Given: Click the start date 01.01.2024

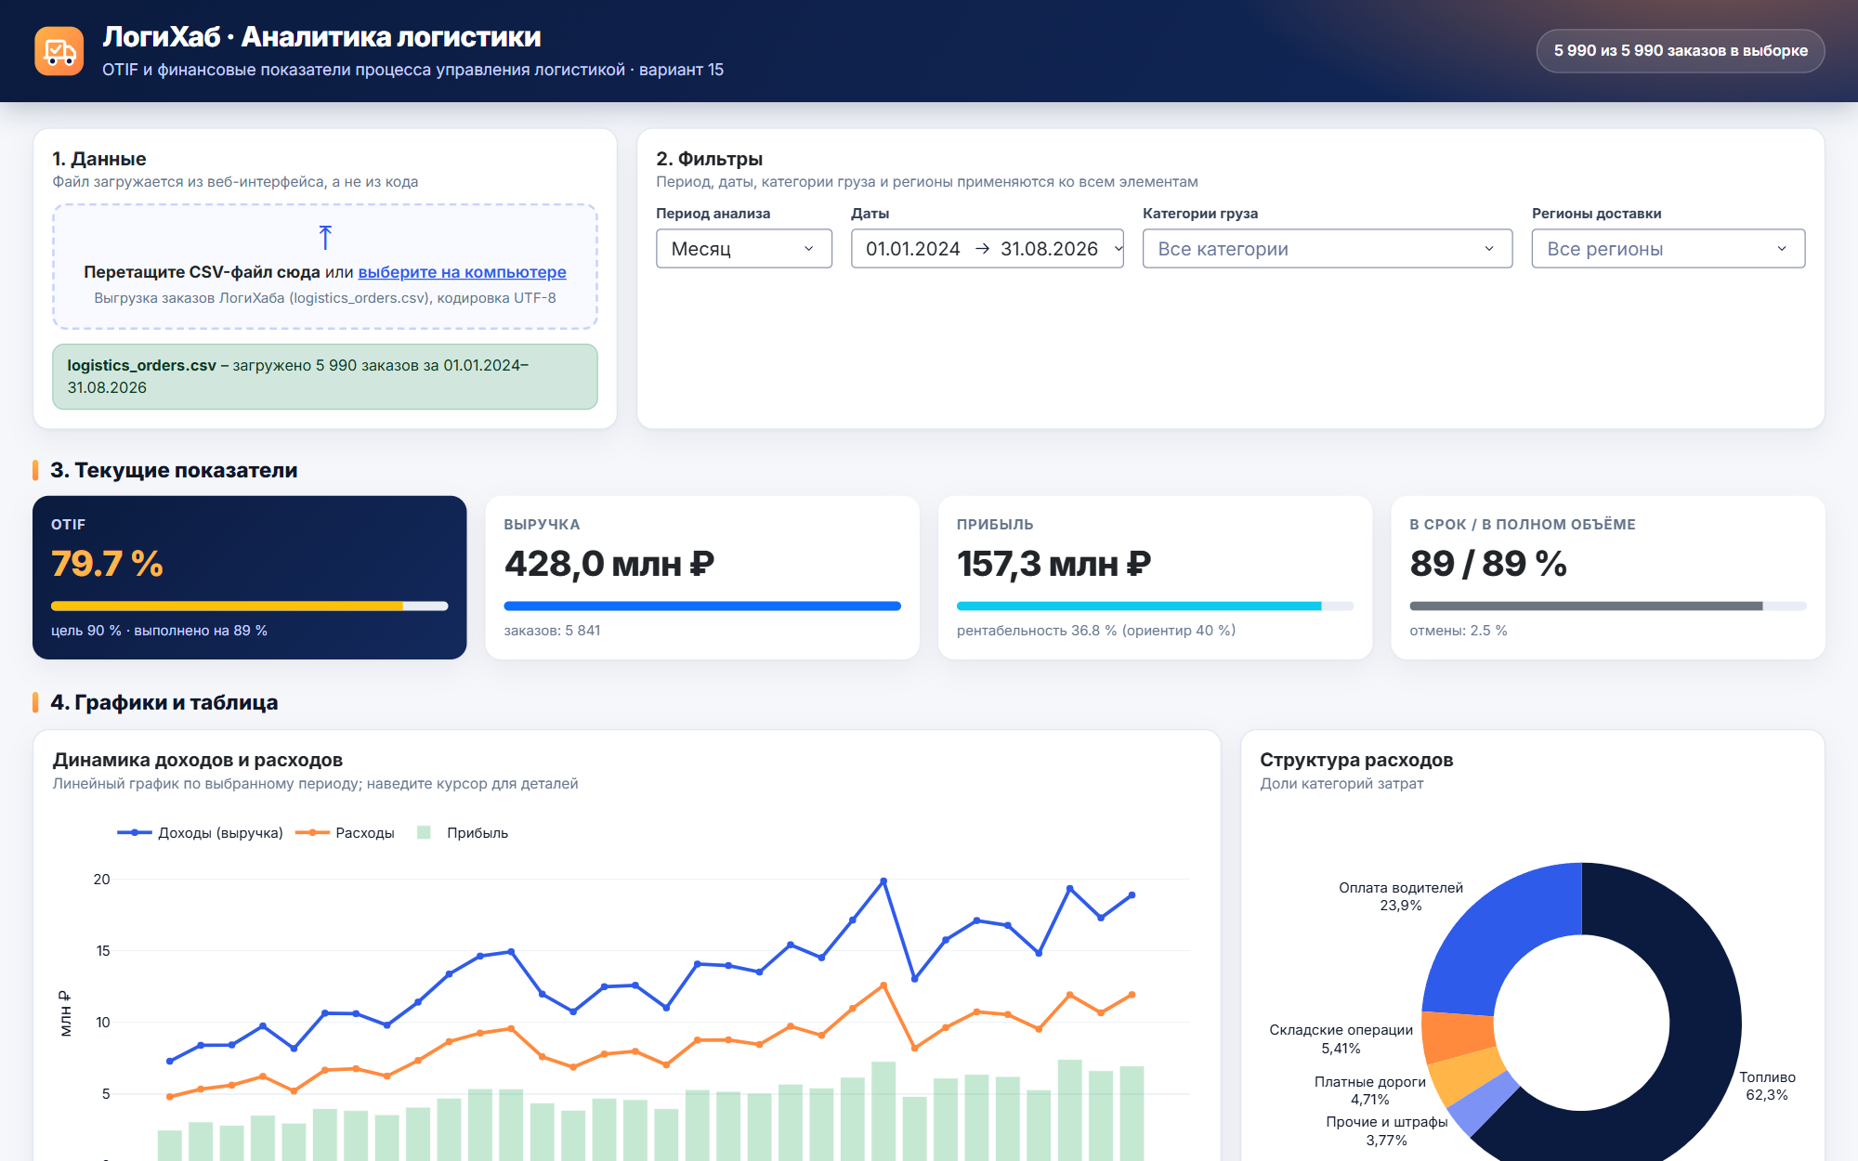Looking at the screenshot, I should pyautogui.click(x=912, y=249).
